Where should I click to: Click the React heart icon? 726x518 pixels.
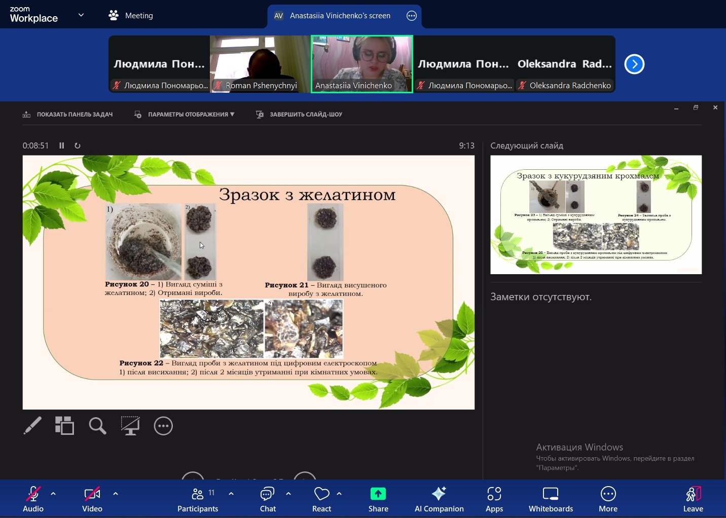coord(321,499)
